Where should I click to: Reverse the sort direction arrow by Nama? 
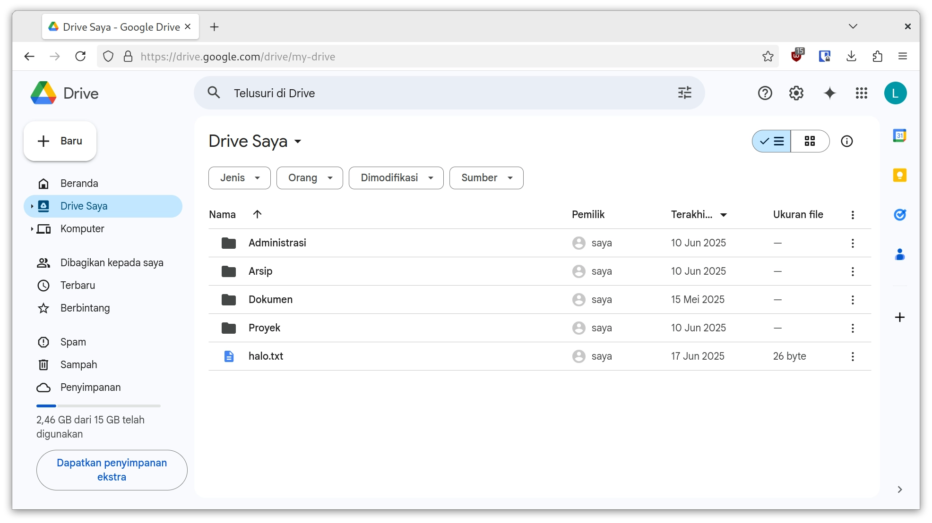tap(257, 214)
